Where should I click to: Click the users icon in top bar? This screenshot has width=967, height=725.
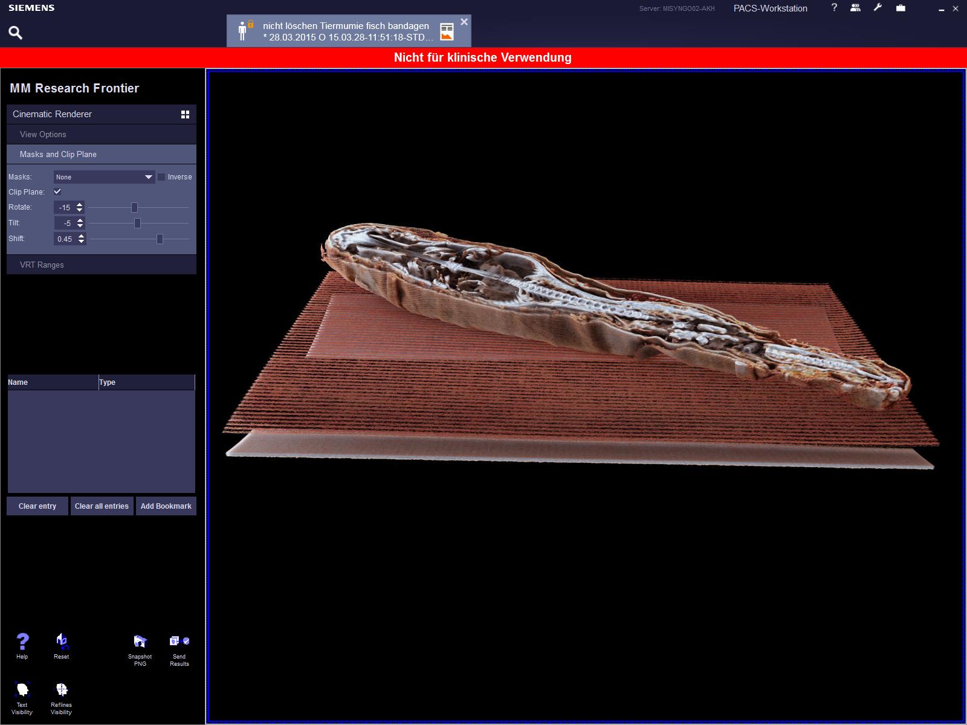(855, 8)
